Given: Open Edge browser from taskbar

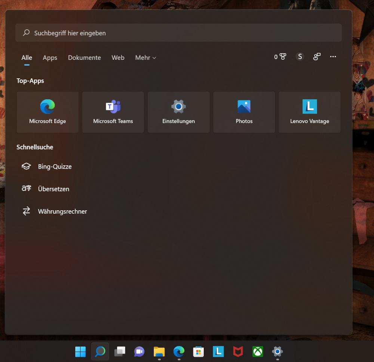Looking at the screenshot, I should tap(179, 352).
